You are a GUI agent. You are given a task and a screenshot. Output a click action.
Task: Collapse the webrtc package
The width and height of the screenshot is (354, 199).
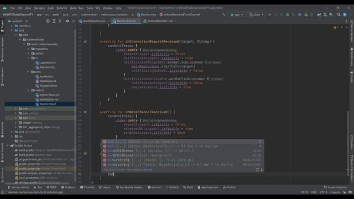28,90
